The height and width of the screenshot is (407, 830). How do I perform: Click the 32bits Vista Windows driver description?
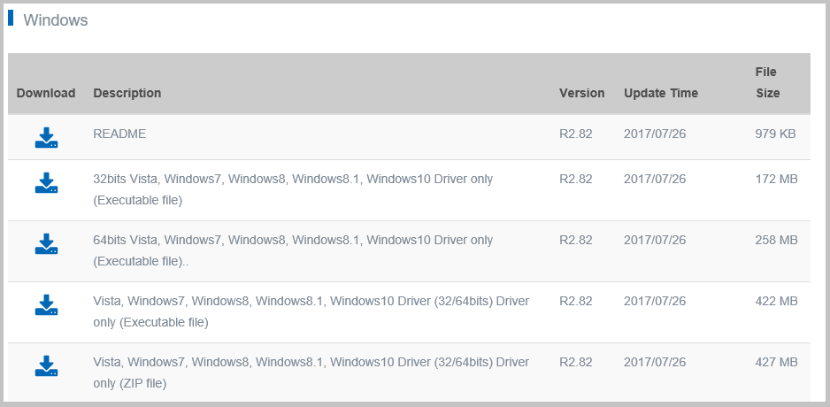(x=293, y=190)
